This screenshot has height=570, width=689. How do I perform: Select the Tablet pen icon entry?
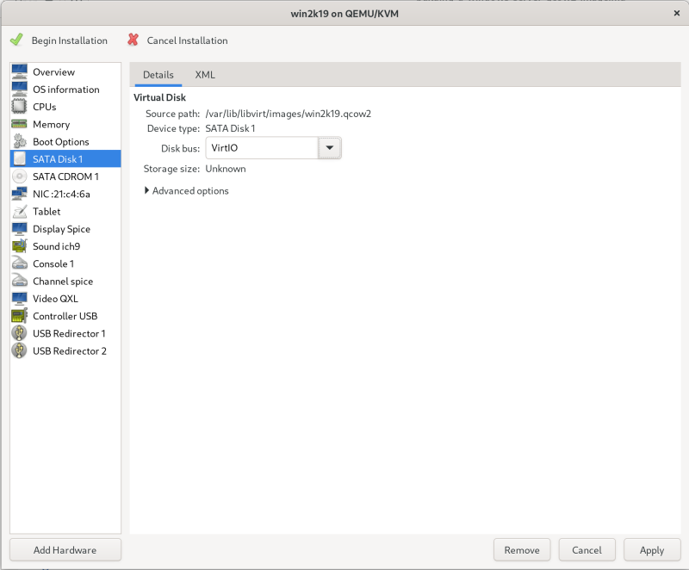(19, 212)
